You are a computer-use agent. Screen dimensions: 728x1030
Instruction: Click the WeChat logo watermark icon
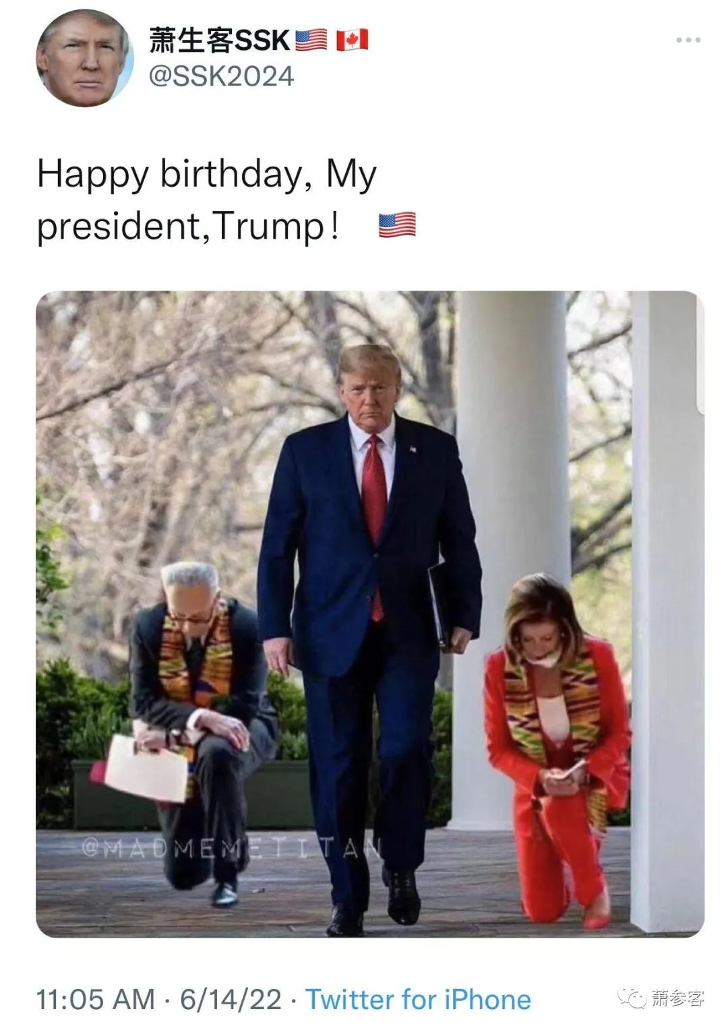point(634,998)
